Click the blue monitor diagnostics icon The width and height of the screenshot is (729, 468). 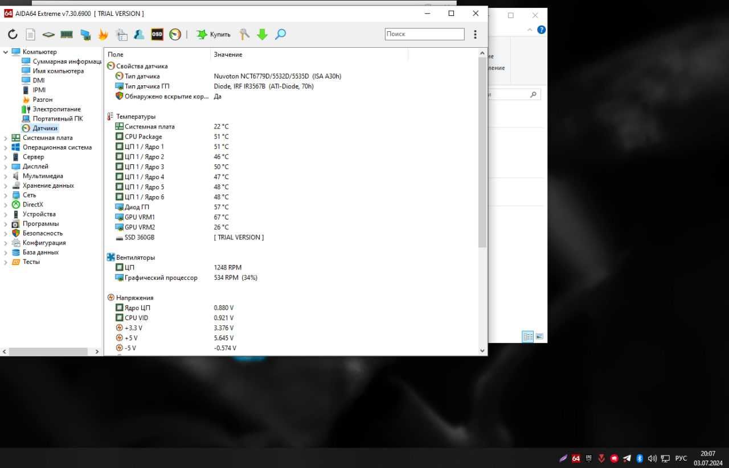tap(85, 35)
